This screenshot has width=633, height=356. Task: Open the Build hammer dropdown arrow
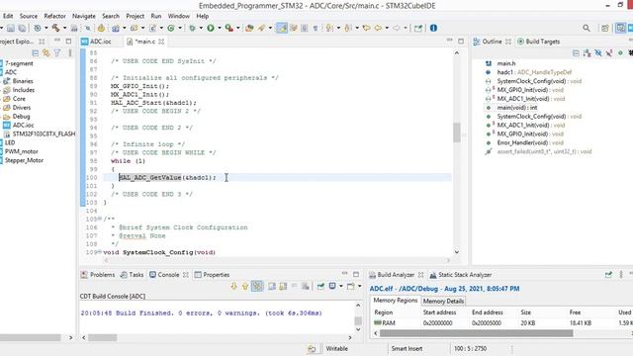point(64,28)
